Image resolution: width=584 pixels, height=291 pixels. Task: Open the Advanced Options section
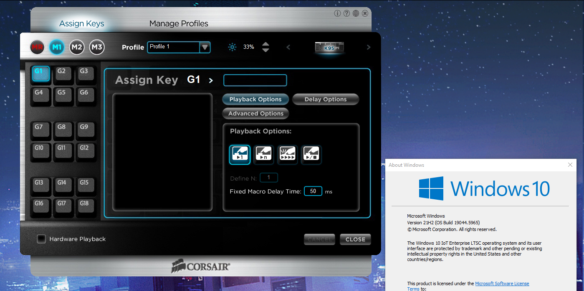point(256,113)
